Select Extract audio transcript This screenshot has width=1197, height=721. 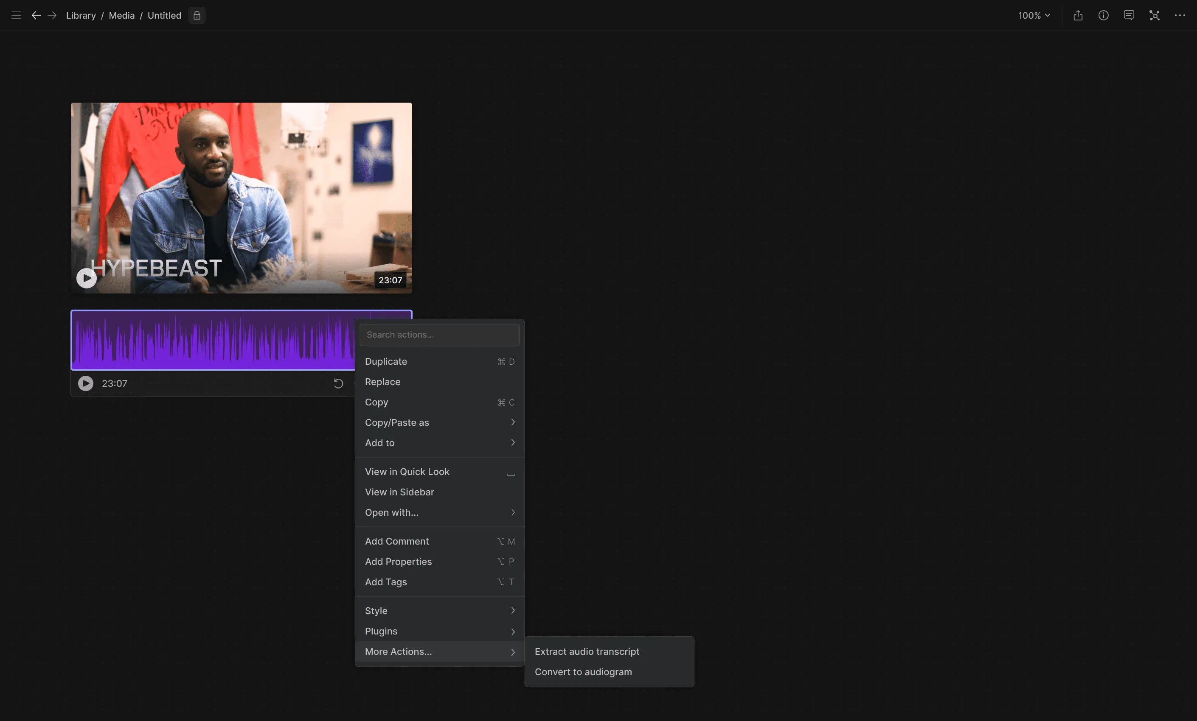[x=609, y=651]
